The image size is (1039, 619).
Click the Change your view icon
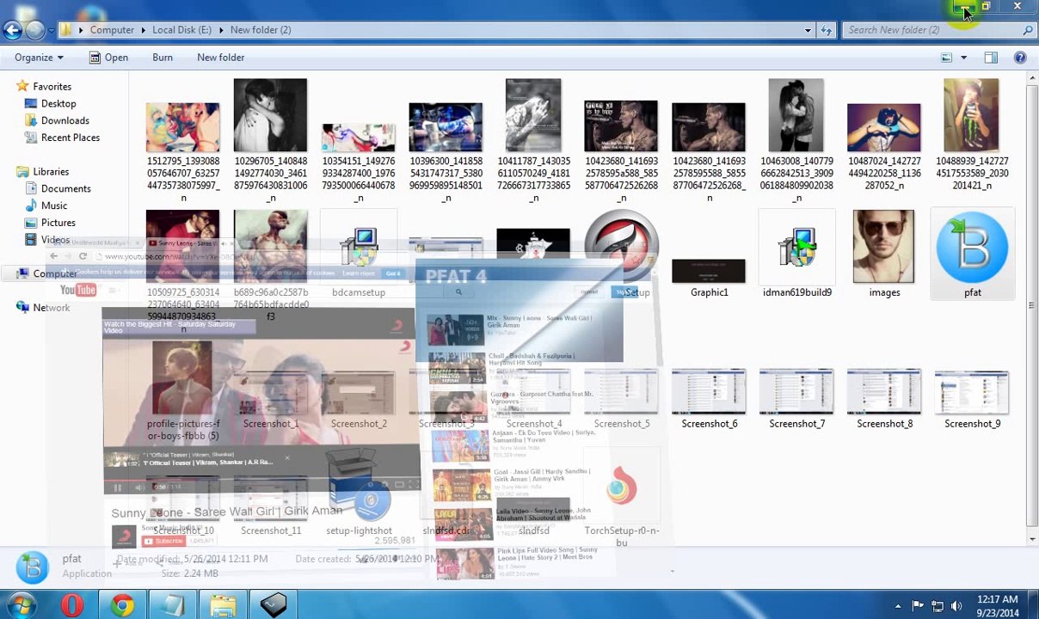tap(947, 58)
